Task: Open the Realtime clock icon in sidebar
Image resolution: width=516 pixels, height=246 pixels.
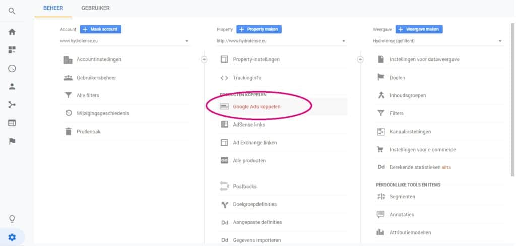Action: pos(12,68)
